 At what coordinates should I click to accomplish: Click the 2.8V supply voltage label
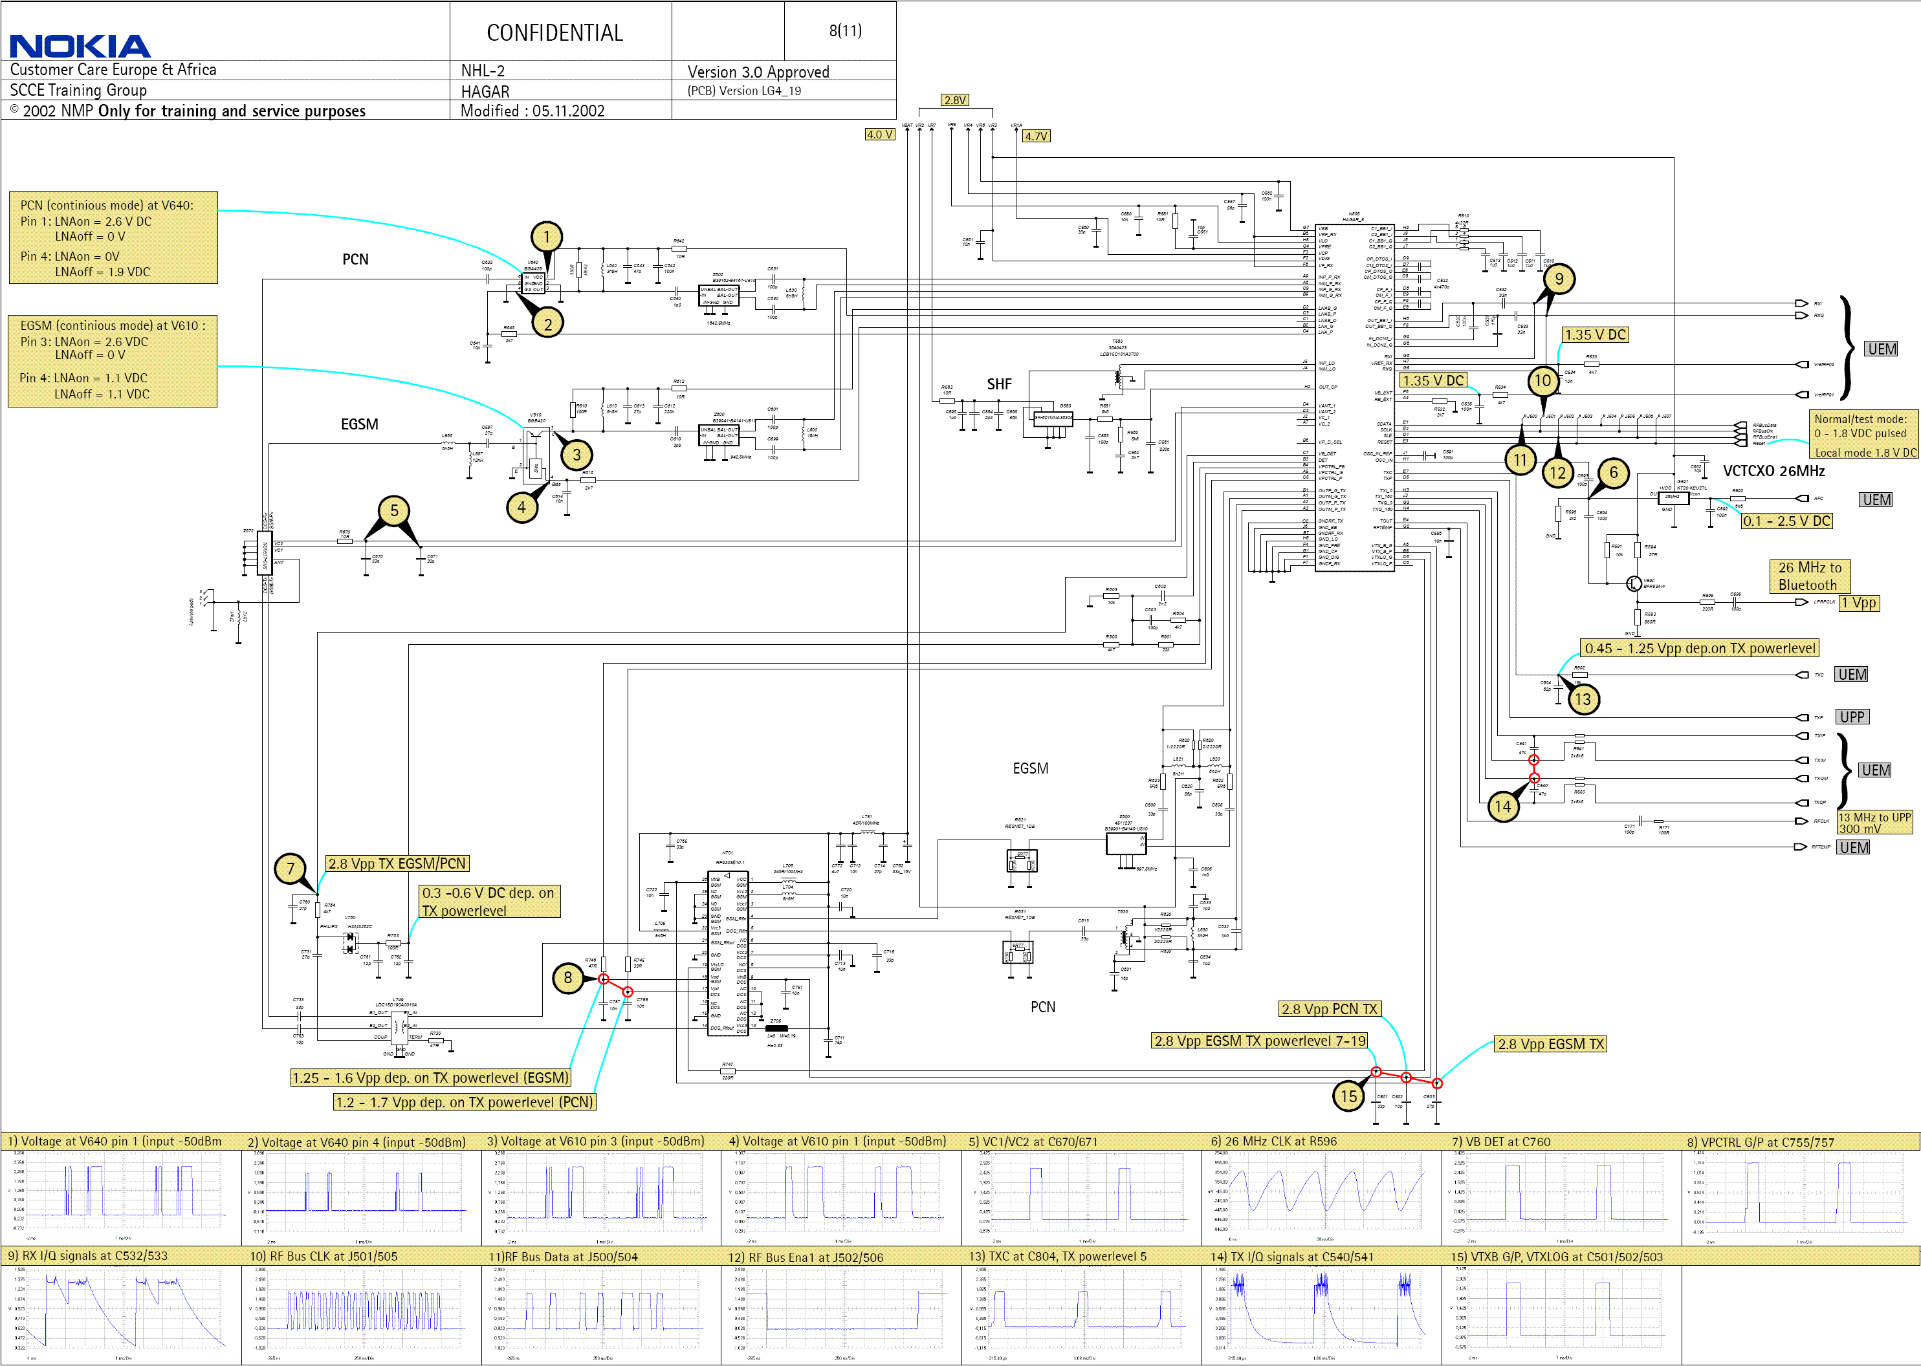[954, 100]
